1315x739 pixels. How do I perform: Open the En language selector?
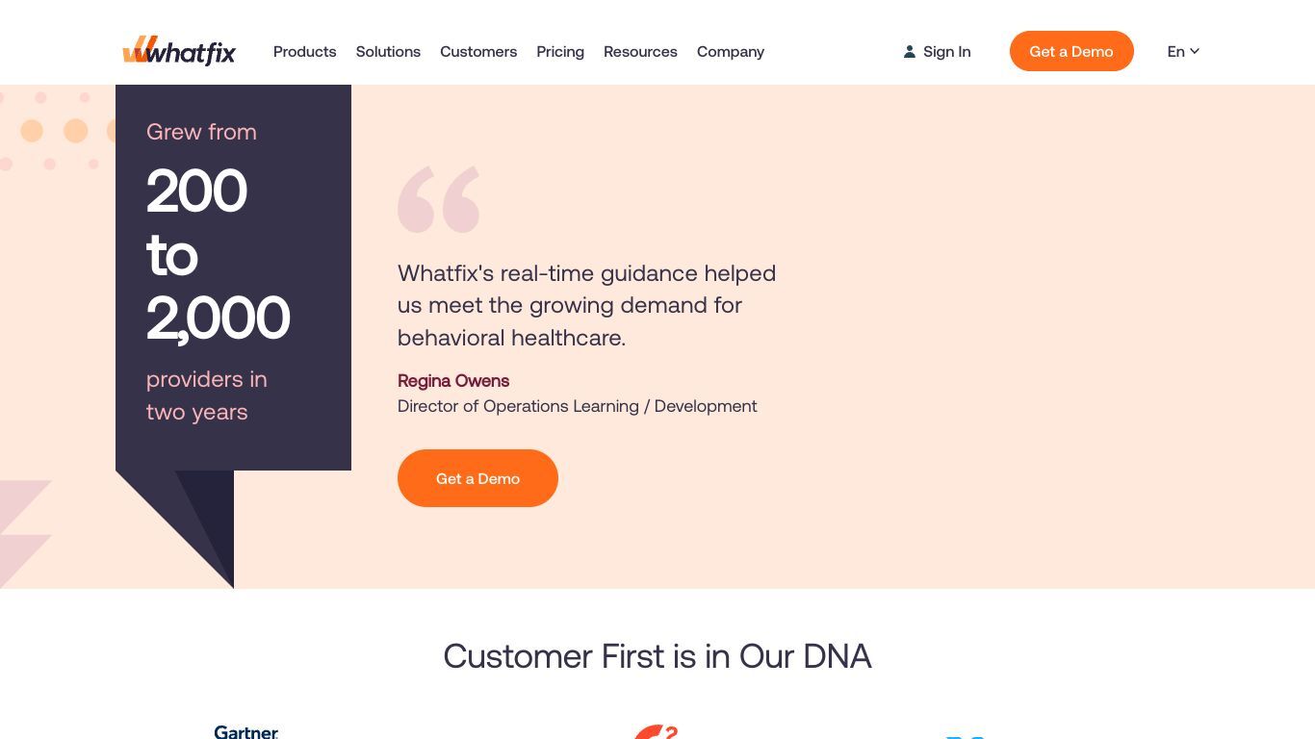point(1183,52)
